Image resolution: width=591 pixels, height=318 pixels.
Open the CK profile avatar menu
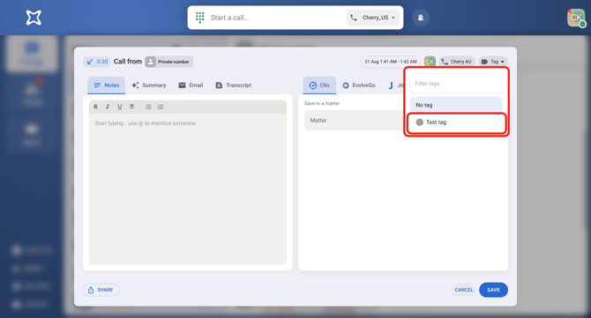tap(576, 18)
